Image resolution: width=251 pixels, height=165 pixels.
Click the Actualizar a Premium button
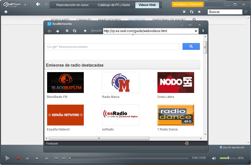coord(188,4)
